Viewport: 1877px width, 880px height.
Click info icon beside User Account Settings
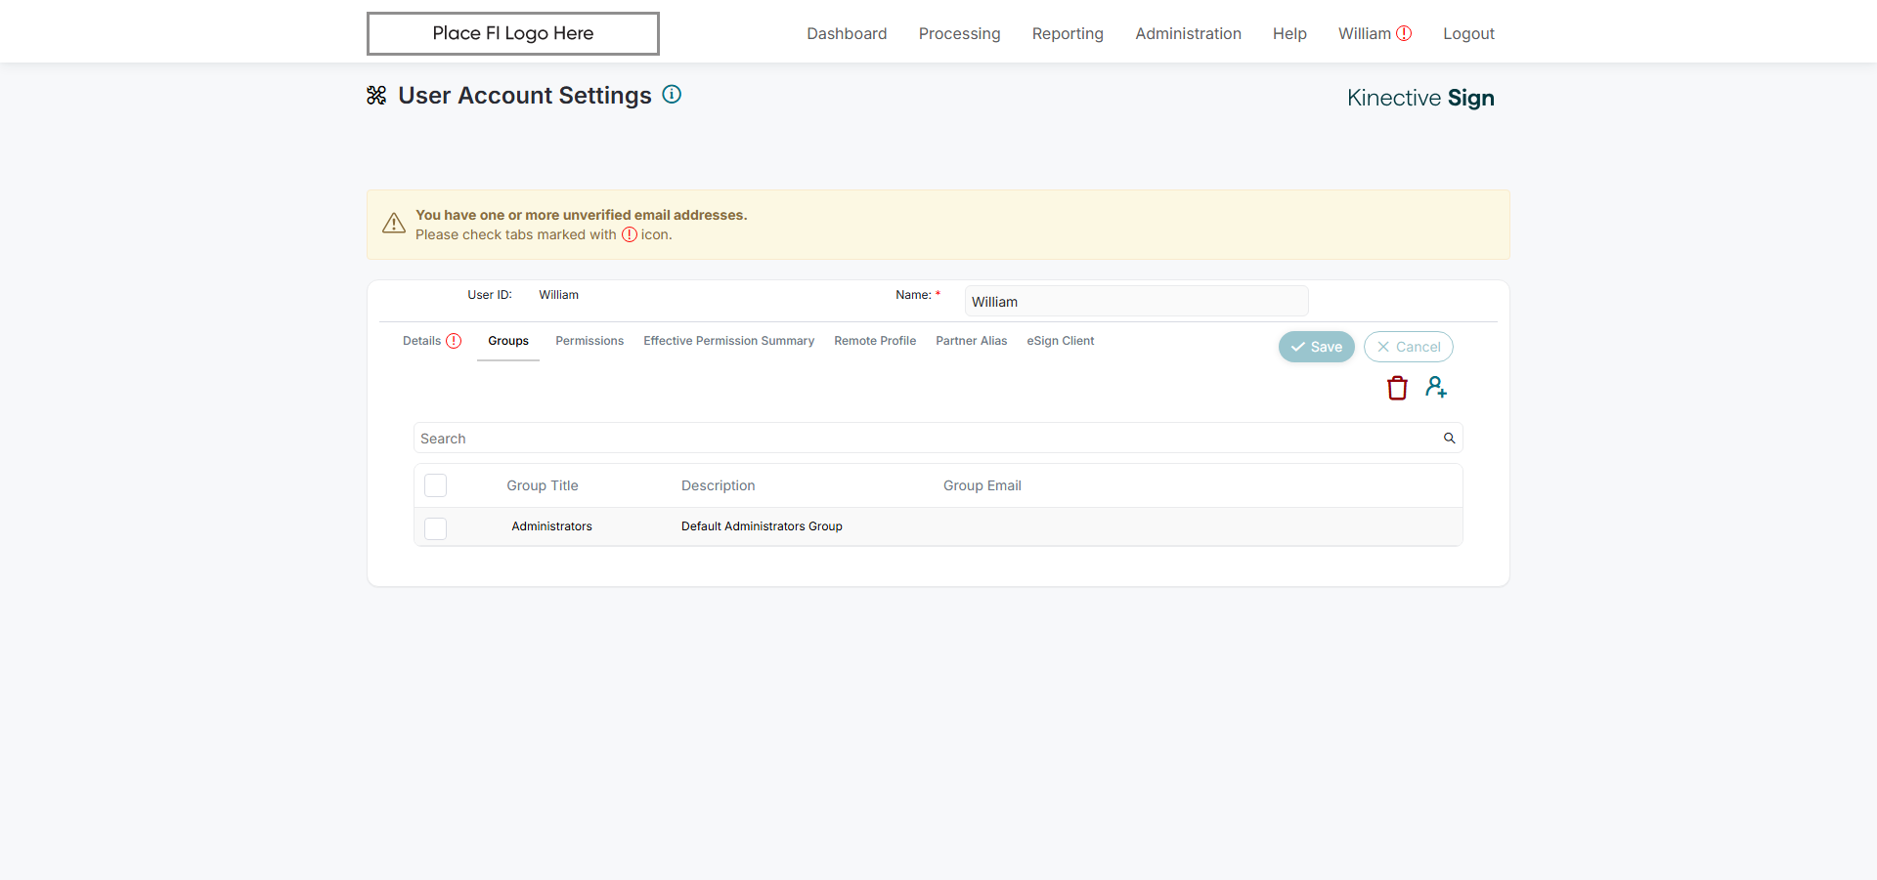(672, 95)
